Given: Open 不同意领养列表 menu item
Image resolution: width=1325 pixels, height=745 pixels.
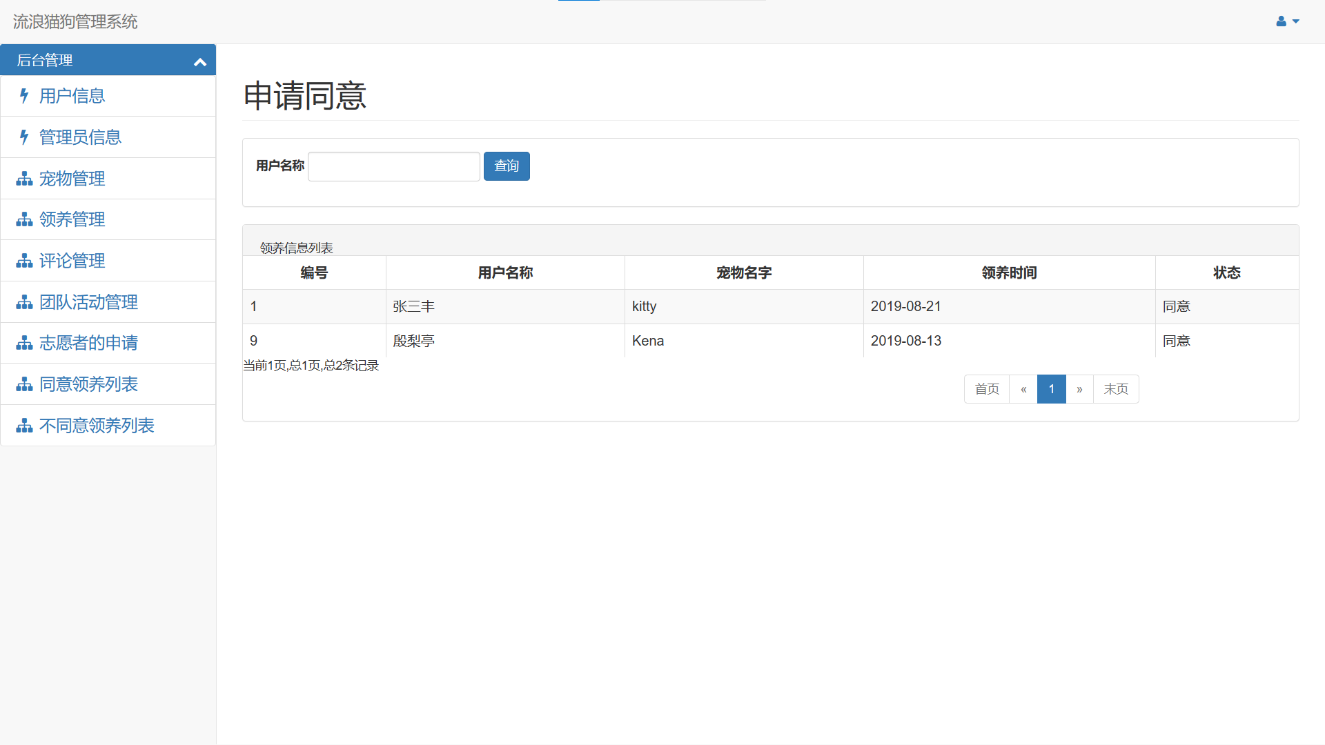Looking at the screenshot, I should coord(97,426).
